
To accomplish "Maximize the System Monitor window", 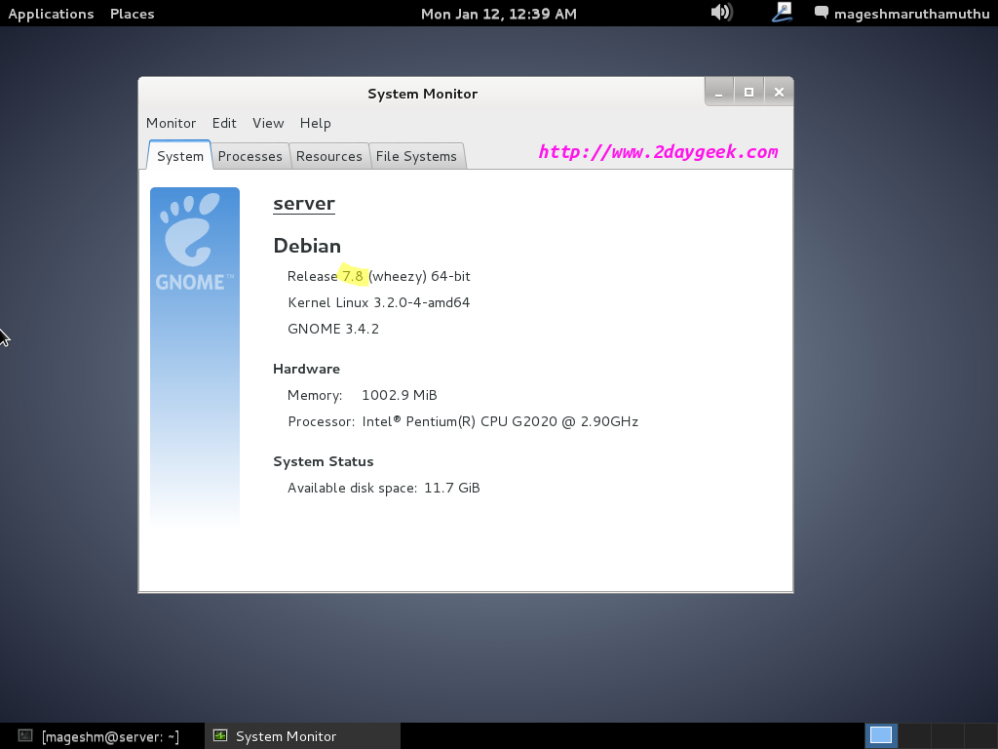I will [x=748, y=93].
